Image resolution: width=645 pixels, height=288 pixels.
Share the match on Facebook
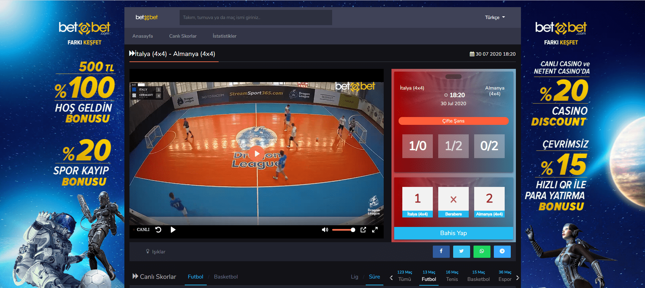pyautogui.click(x=441, y=251)
